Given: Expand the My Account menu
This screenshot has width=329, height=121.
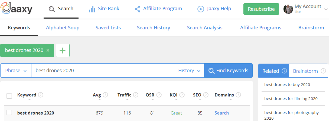Looking at the screenshot, I should pyautogui.click(x=325, y=9).
